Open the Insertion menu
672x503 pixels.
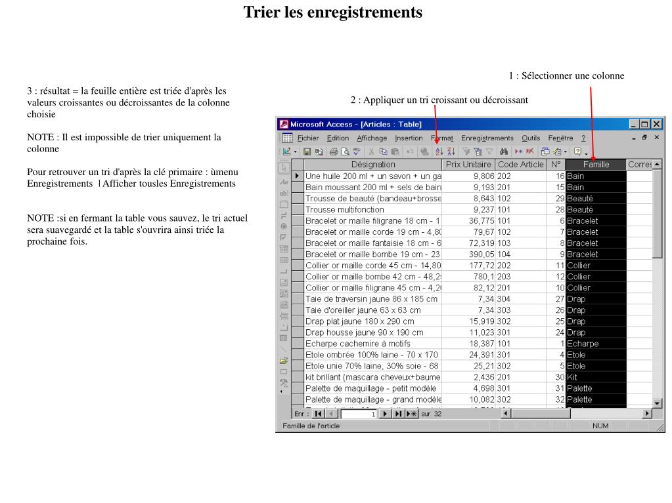pos(409,138)
